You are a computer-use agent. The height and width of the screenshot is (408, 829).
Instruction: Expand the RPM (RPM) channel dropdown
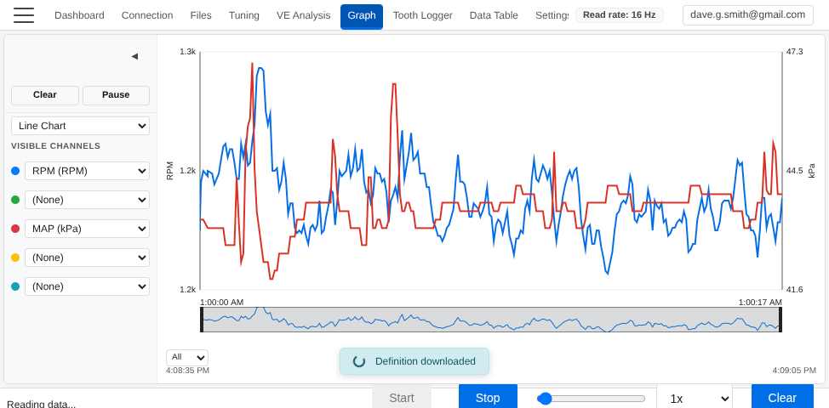pyautogui.click(x=87, y=171)
